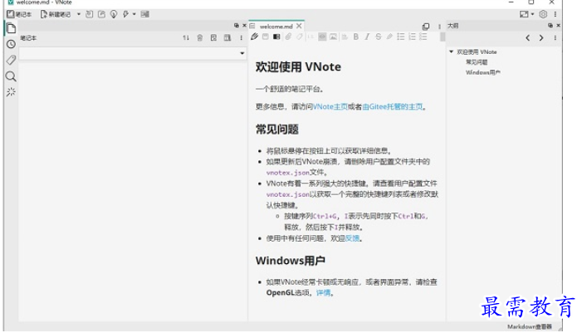Float the notebook panel

[237, 26]
